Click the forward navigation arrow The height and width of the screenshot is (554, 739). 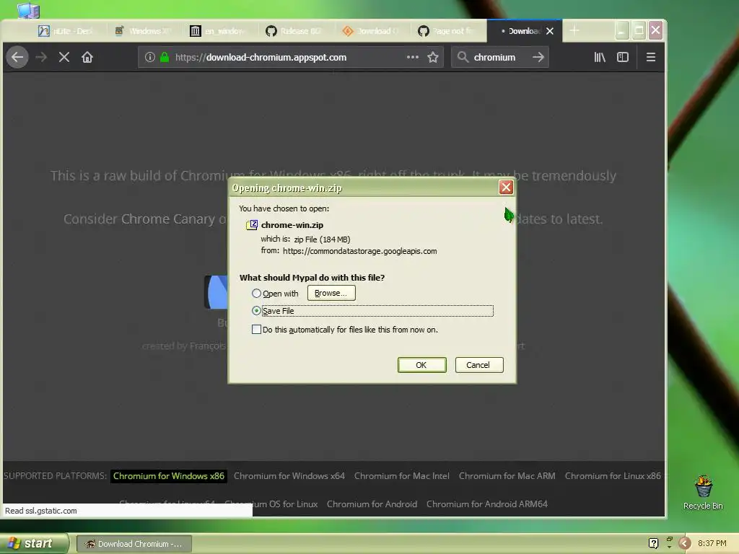41,58
